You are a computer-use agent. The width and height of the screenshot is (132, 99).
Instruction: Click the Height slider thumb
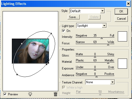click(100, 94)
